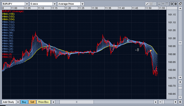The height and width of the screenshot is (106, 184).
Task: Click the vertical scroll up arrow
Action: (x=180, y=8)
